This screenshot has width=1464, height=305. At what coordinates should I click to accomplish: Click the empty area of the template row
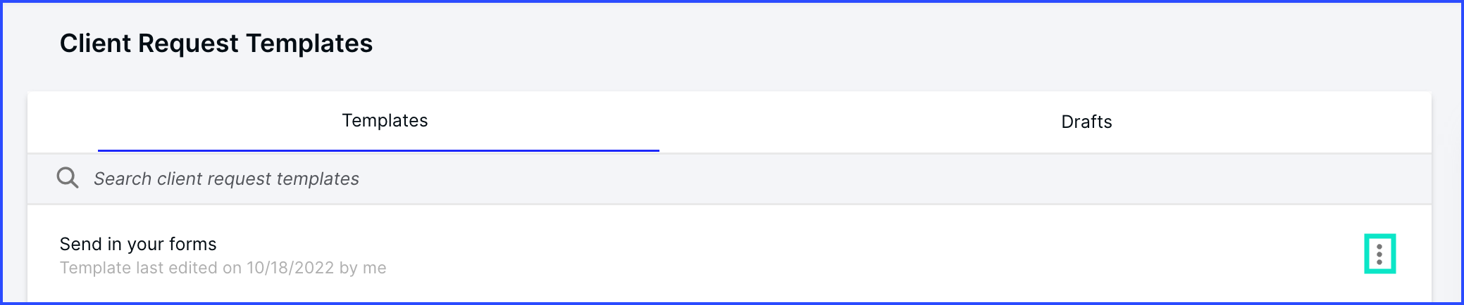845,254
